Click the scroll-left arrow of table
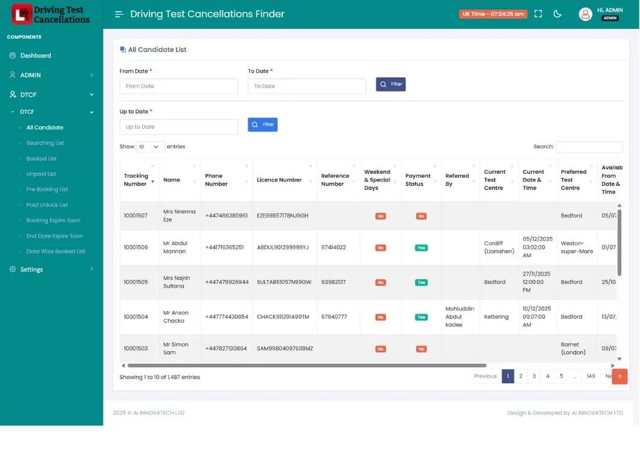 (123, 366)
